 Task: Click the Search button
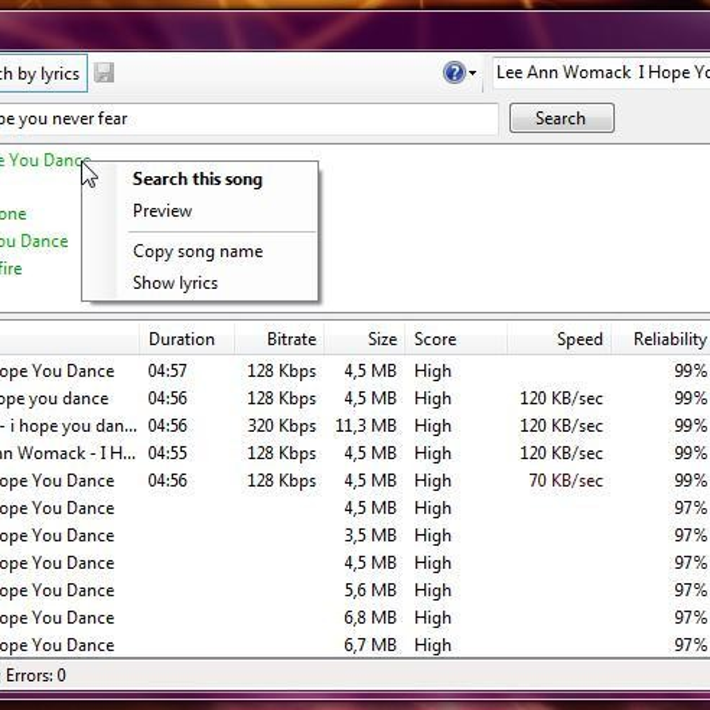point(562,118)
